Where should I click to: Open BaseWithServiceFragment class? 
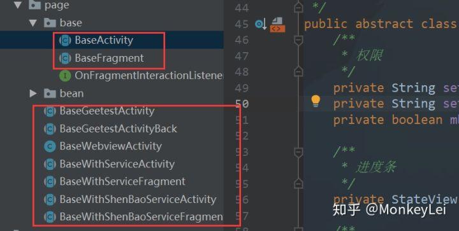pos(122,181)
